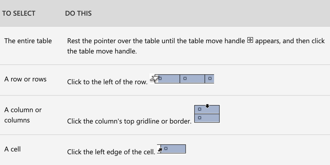
Task: Click the white arrow pointer beside the row
Action: (x=154, y=79)
